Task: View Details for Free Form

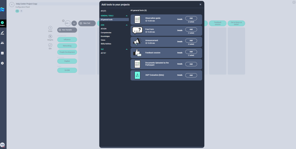Action: click(x=180, y=30)
